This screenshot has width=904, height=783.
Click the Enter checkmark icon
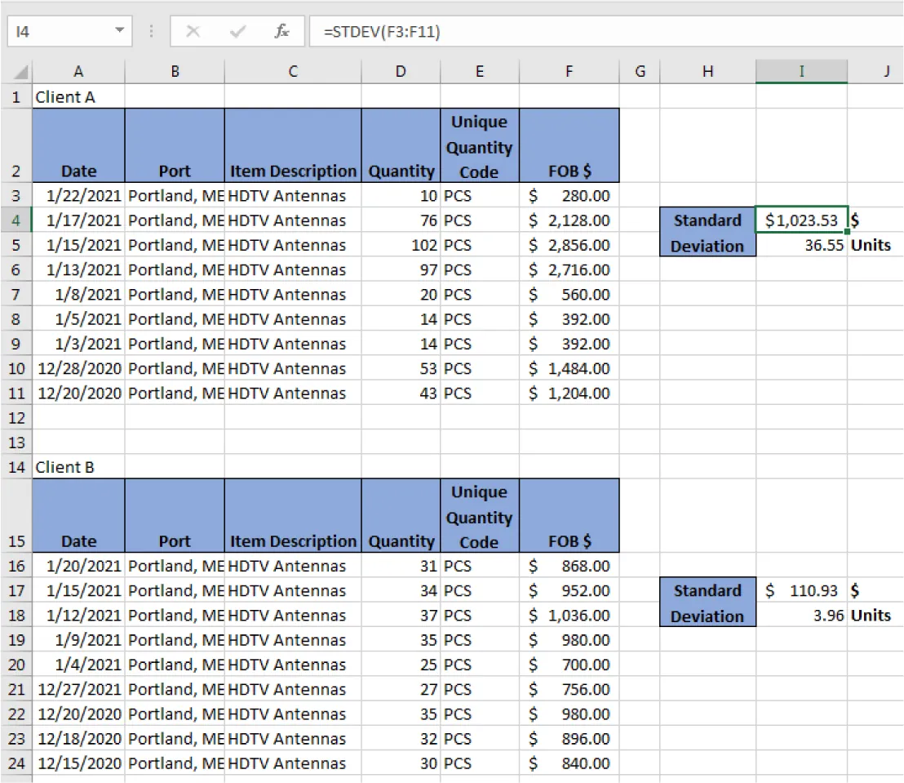(237, 32)
